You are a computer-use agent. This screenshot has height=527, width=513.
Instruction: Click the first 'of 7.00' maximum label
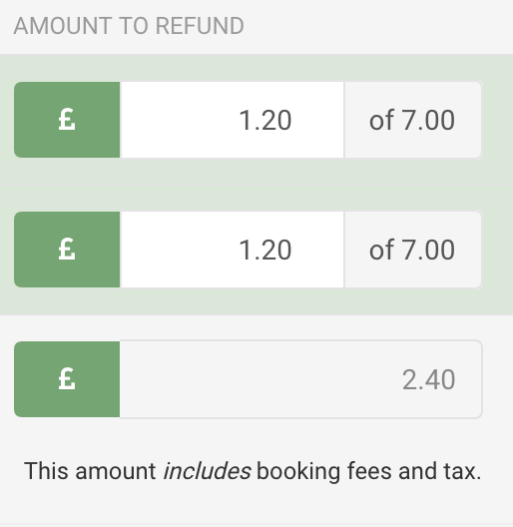(413, 120)
